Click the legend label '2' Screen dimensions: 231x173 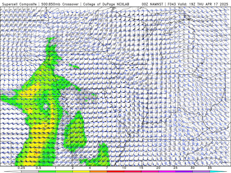(73, 168)
